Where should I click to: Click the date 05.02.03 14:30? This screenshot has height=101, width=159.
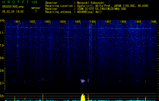tap(13, 12)
